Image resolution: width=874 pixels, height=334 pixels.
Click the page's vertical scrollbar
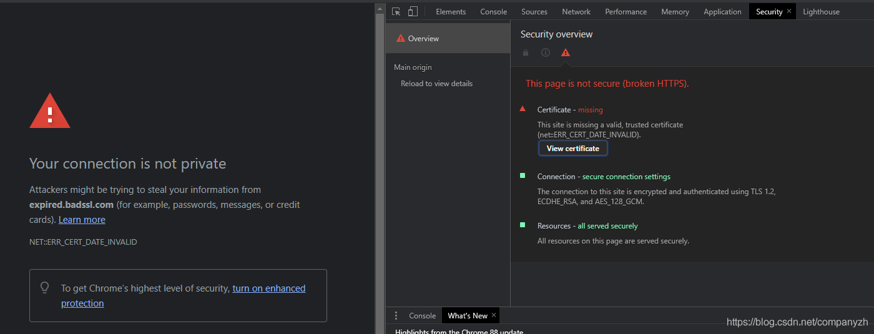[x=379, y=169]
